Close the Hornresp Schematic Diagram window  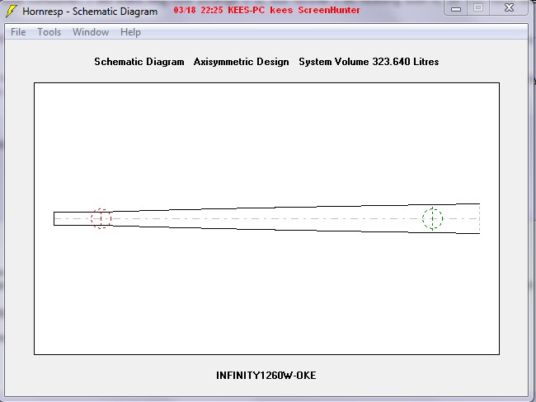point(509,8)
